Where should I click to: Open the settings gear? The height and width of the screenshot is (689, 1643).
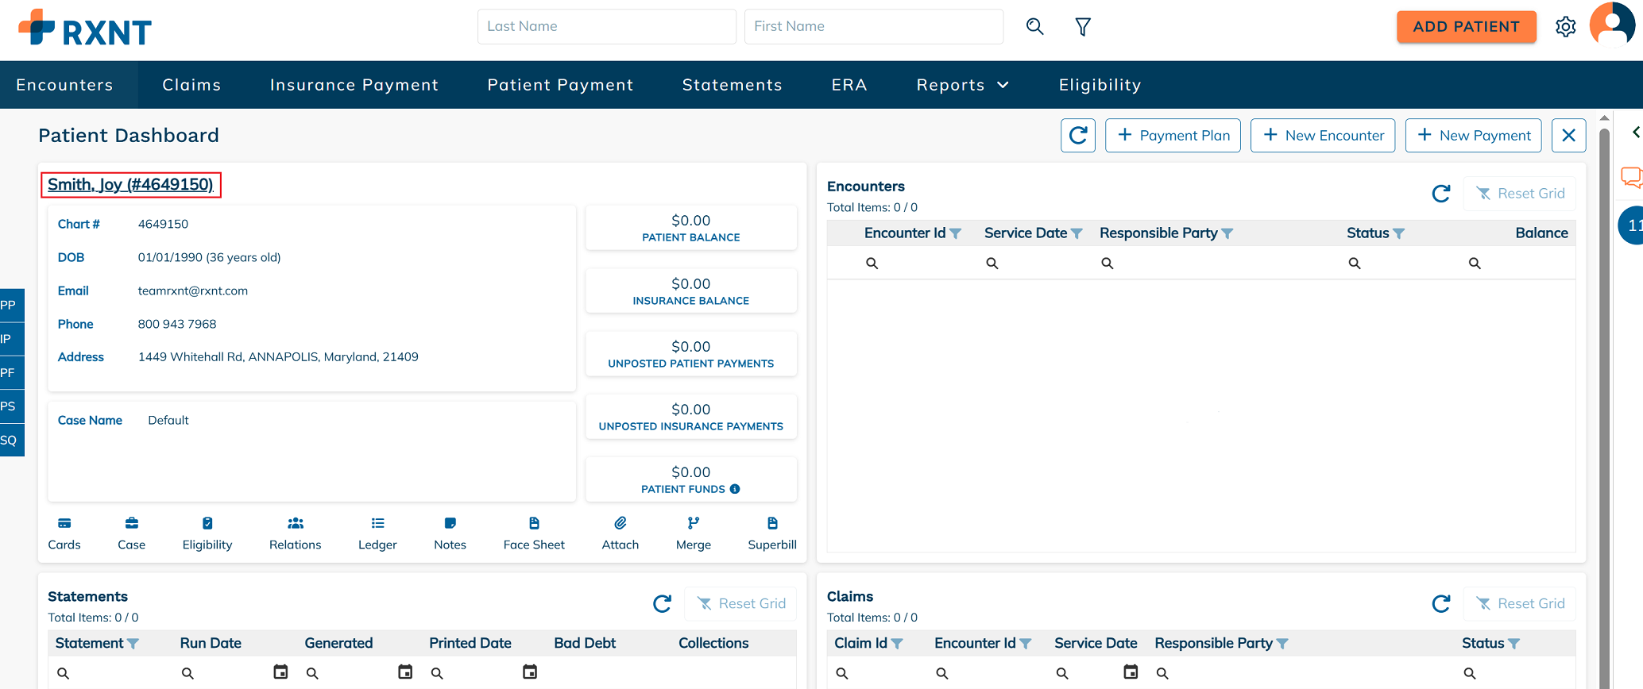coord(1565,27)
